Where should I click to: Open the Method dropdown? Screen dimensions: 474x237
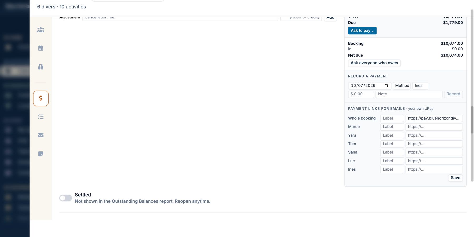[402, 86]
